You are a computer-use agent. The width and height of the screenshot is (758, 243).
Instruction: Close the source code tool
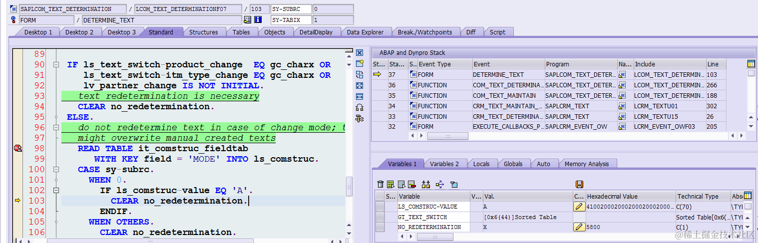coord(360,53)
